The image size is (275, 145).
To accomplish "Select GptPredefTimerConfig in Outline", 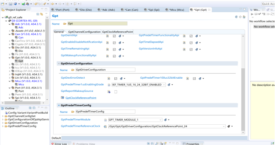I will point(22,126).
